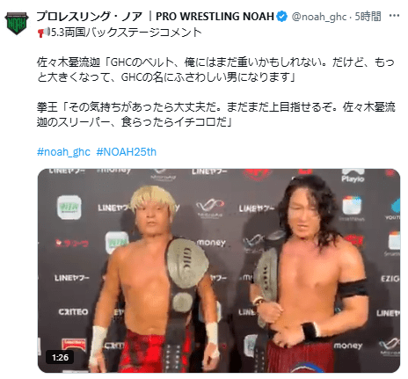Click the 1:26 video duration badge
Screen dimensions: 408x379
coord(60,357)
